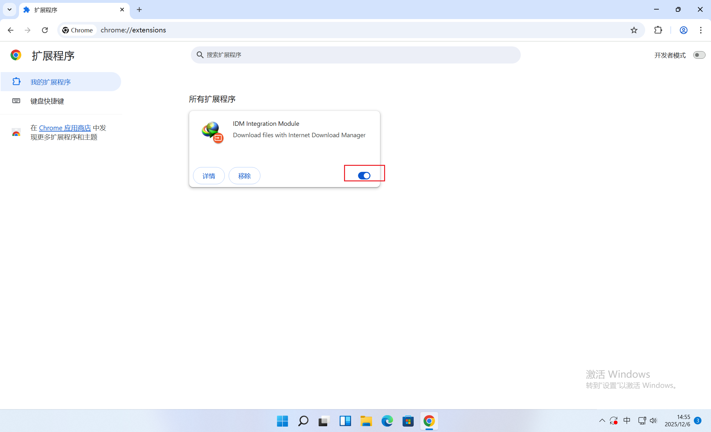Open a new tab with plus icon
This screenshot has height=432, width=711.
139,10
